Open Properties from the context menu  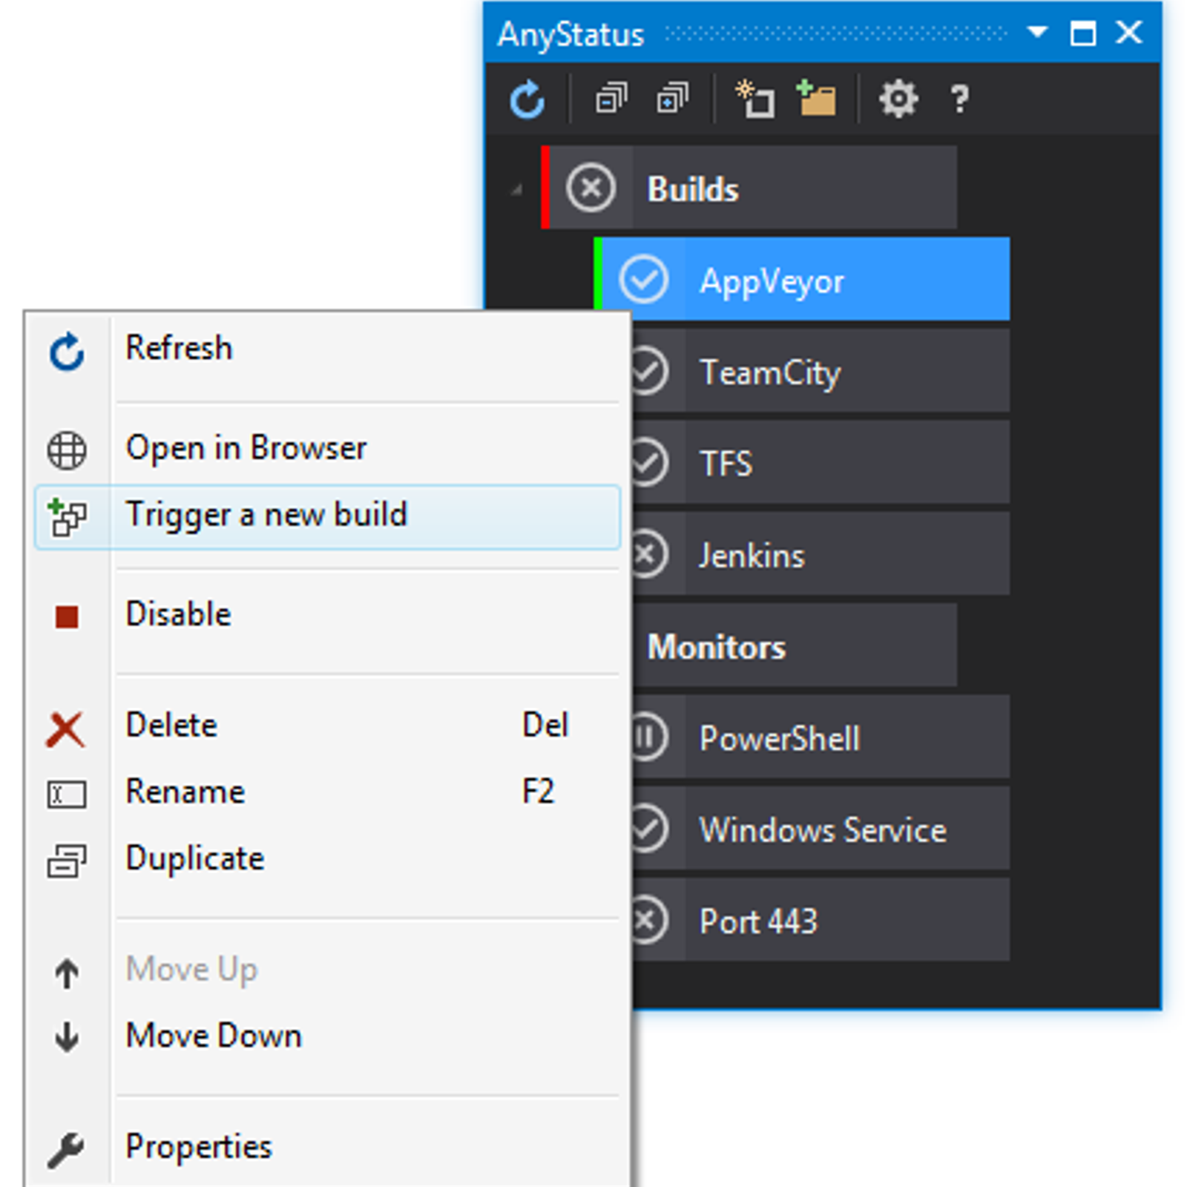[x=327, y=1148]
